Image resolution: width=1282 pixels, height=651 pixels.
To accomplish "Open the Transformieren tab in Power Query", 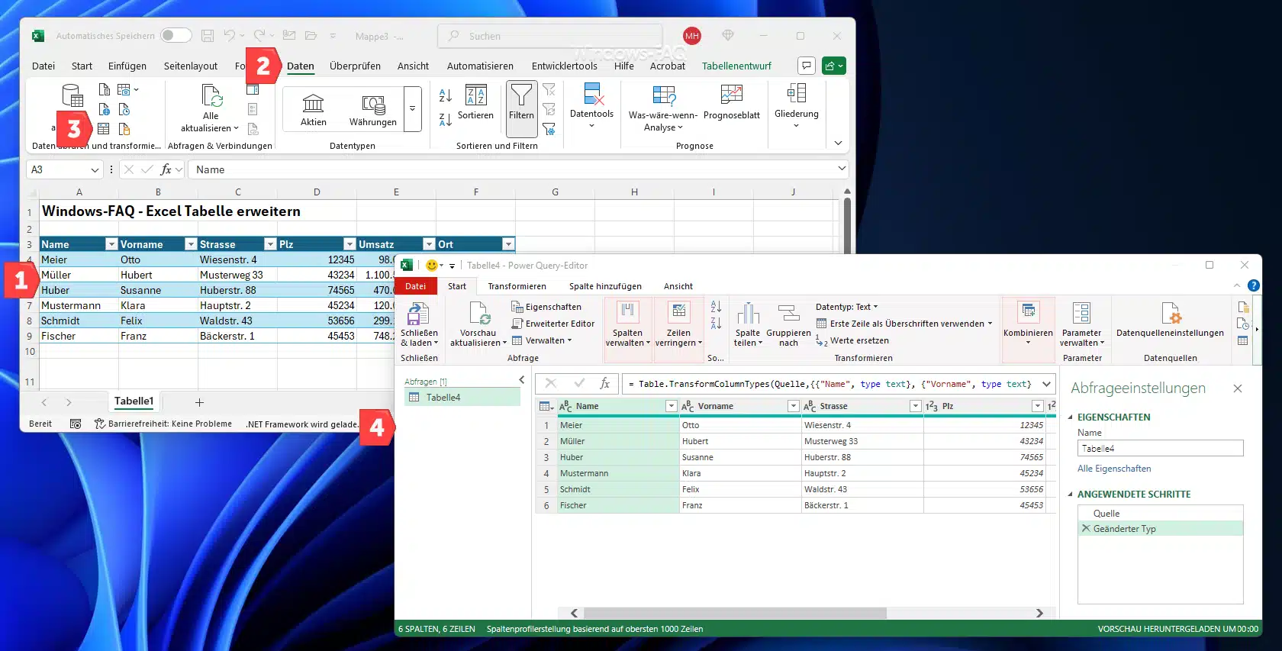I will 517,286.
